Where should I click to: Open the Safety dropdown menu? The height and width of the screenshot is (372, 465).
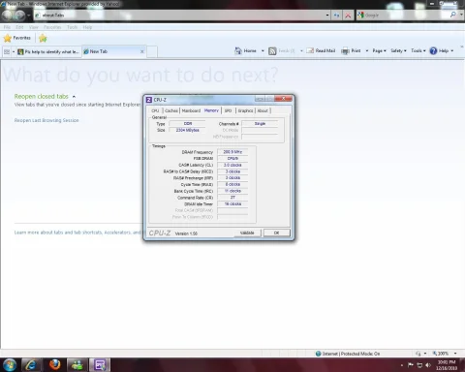coord(398,50)
